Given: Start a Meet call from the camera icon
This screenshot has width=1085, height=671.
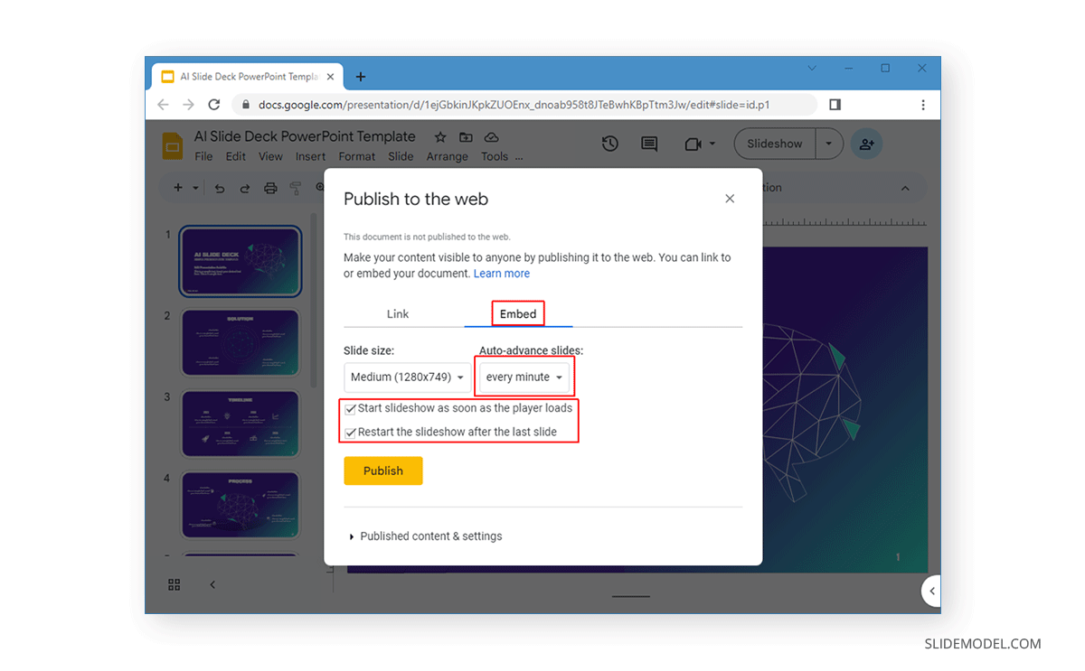Looking at the screenshot, I should 693,144.
